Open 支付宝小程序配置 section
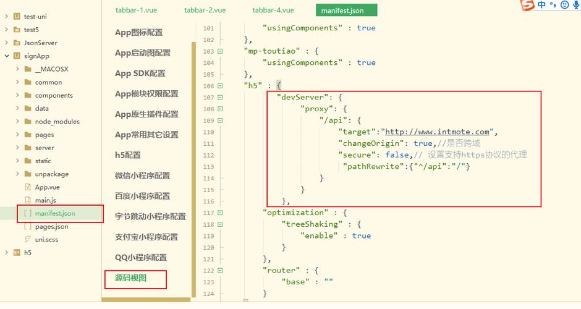Viewport: 581px width, 309px height. coord(146,237)
